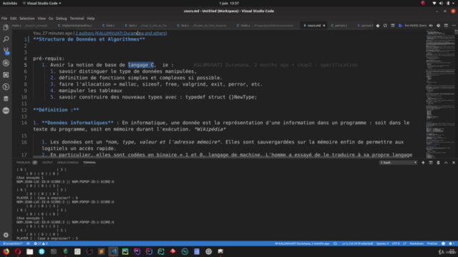Open the '1: bash' terminal selector dropdown
This screenshot has height=257, width=458.
(x=398, y=163)
